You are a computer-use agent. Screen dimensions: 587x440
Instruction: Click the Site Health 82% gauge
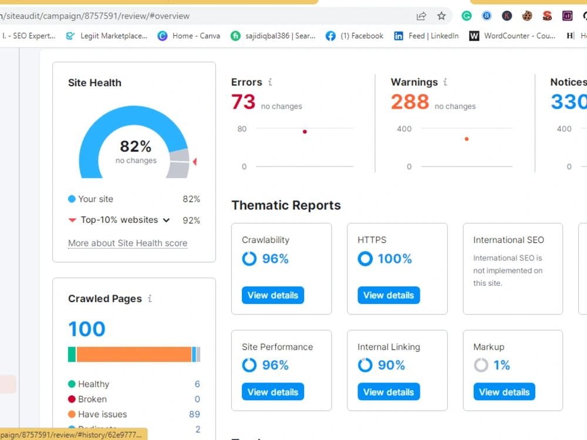(x=134, y=142)
